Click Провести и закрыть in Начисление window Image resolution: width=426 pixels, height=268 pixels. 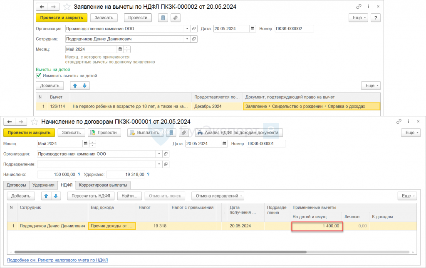point(29,133)
